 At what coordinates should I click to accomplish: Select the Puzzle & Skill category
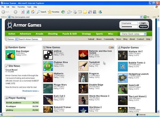tap(70, 34)
